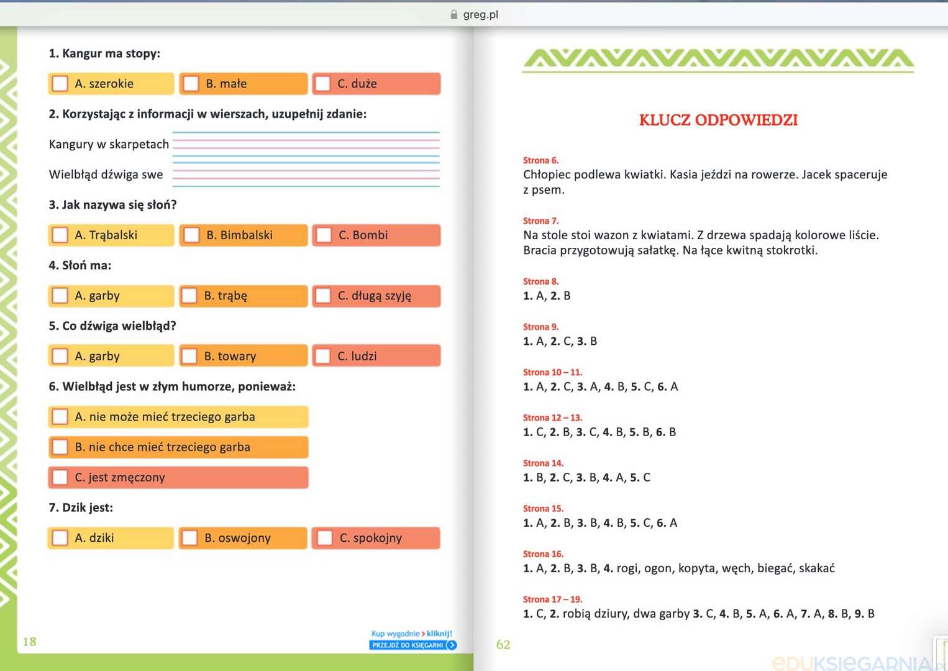
Task: Click the 'Strona 16.' label
Action: 543,554
